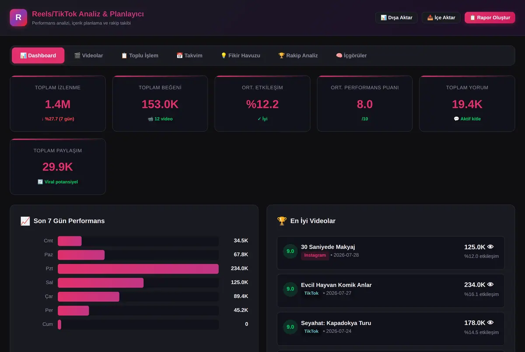Viewport: 525px width, 352px height.
Task: Go to the Takvim tab
Action: tap(189, 55)
